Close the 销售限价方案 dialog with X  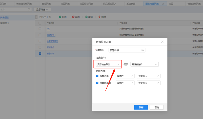[162, 42]
